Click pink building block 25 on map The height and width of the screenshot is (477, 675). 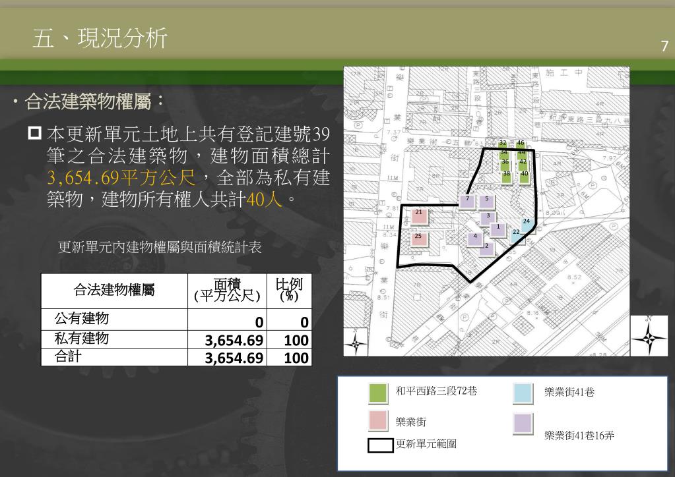point(418,238)
